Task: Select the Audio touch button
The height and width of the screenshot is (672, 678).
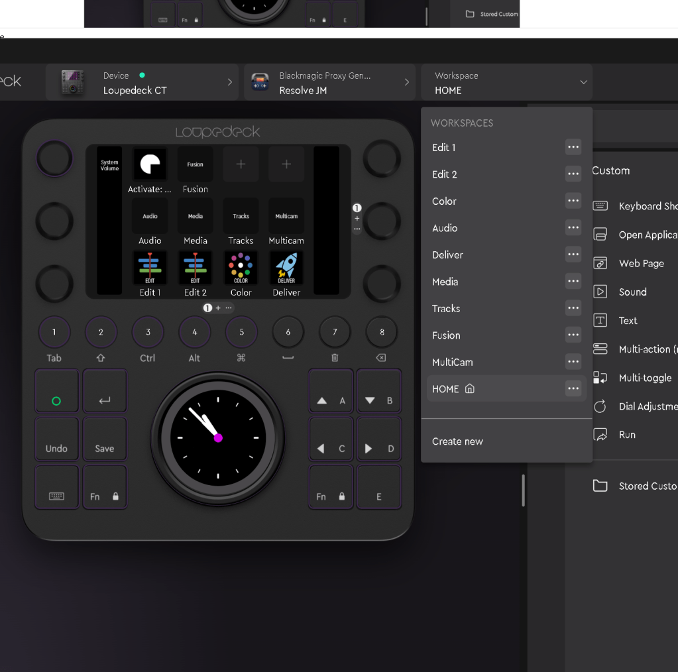Action: click(150, 216)
